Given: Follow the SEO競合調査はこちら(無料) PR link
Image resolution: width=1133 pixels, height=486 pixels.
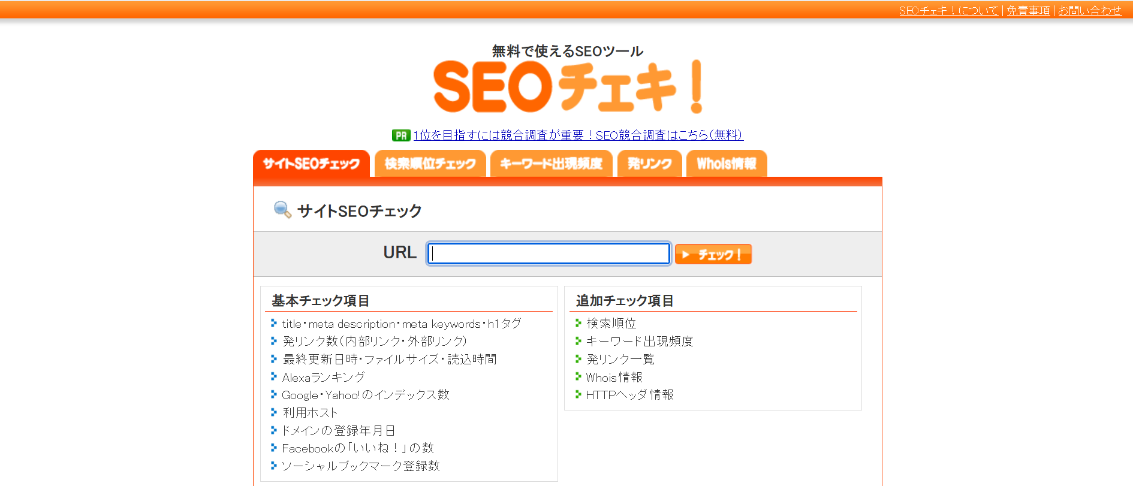Looking at the screenshot, I should [578, 135].
